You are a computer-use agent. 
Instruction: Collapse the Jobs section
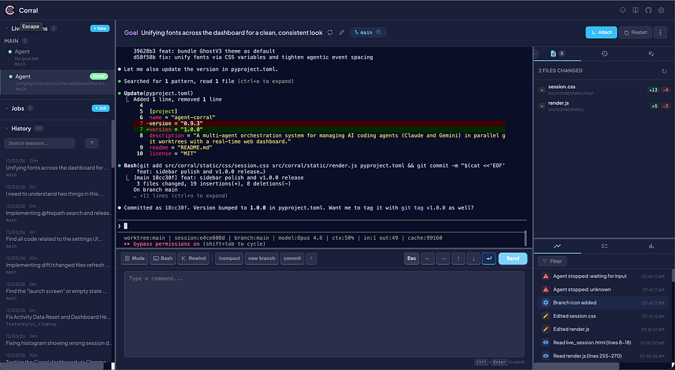point(7,108)
